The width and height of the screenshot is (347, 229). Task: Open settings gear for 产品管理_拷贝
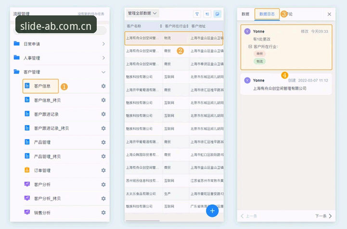click(x=103, y=156)
